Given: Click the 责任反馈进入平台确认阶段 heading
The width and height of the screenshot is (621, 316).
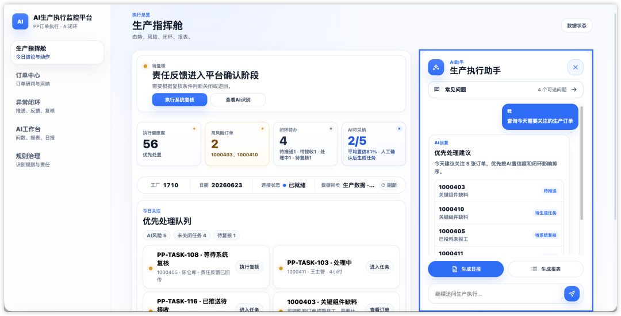Looking at the screenshot, I should (x=205, y=75).
